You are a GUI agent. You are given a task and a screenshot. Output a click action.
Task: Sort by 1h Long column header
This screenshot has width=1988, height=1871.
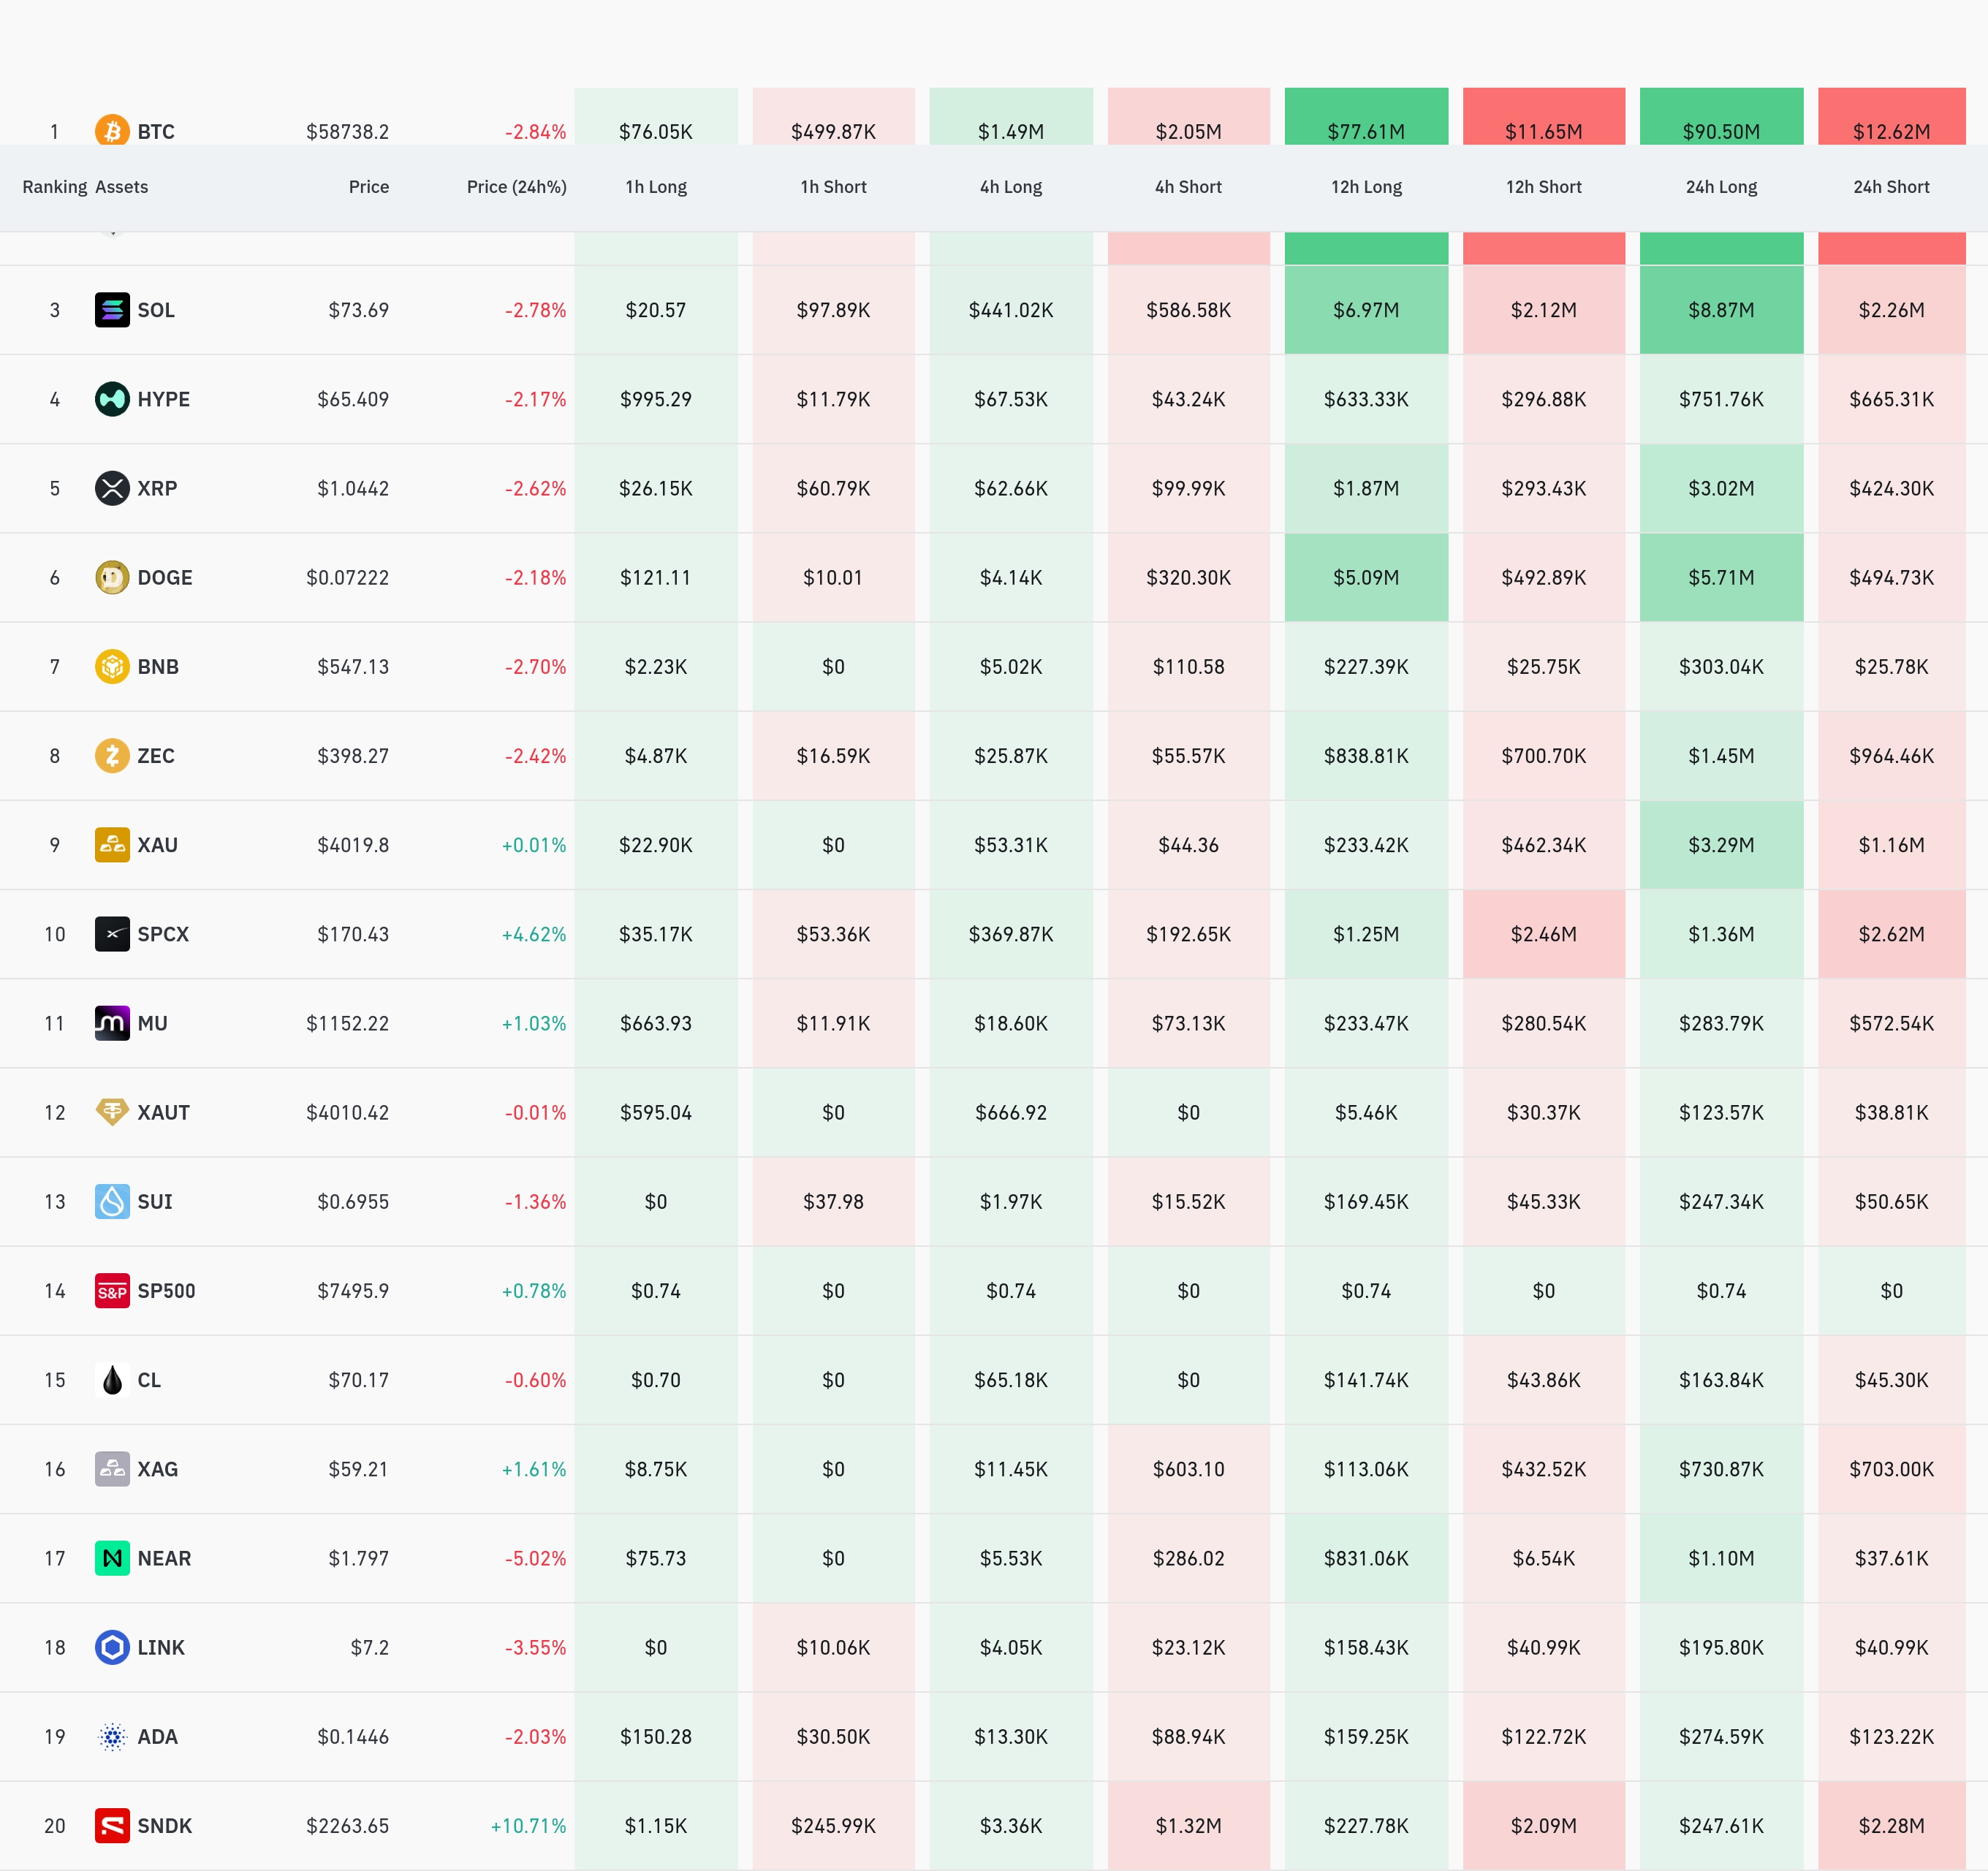(x=656, y=187)
